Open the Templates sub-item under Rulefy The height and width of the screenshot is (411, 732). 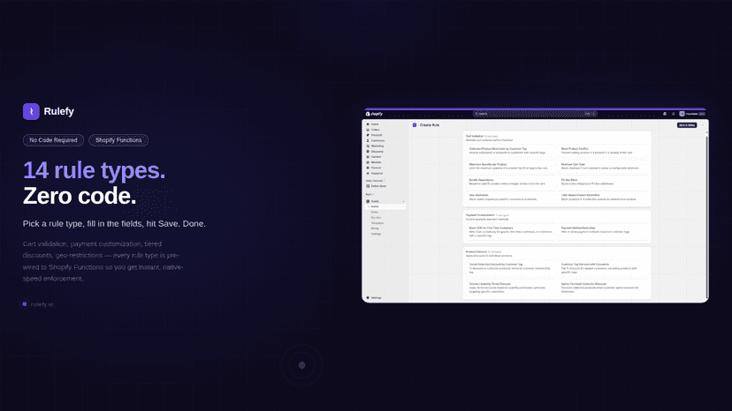(377, 223)
